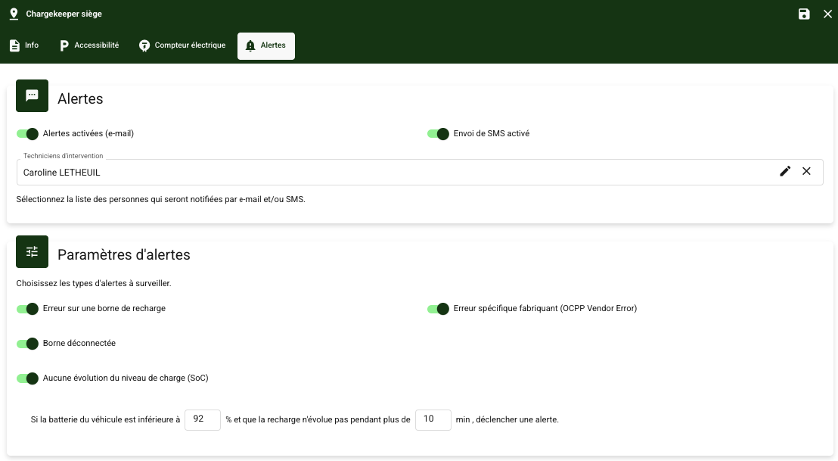
Task: Close the Chargekeeper siège panel
Action: click(x=827, y=14)
